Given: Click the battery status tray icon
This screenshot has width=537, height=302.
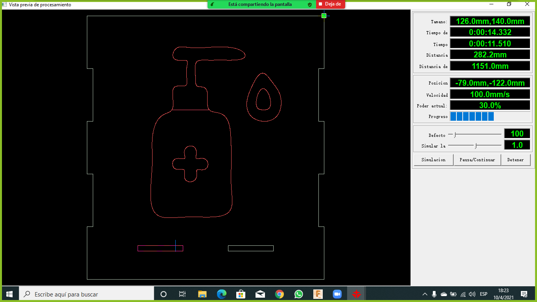Looking at the screenshot, I should click(x=453, y=294).
